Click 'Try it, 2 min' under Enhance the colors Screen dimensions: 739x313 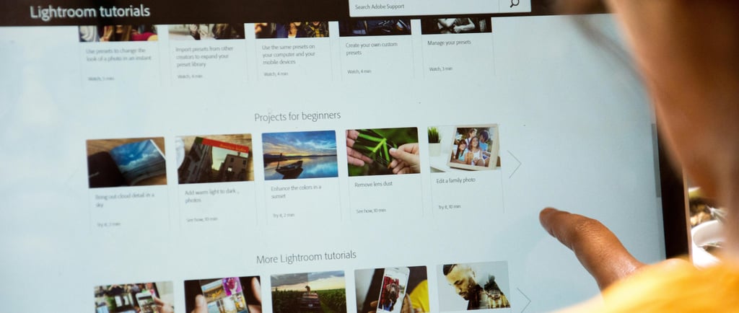283,215
